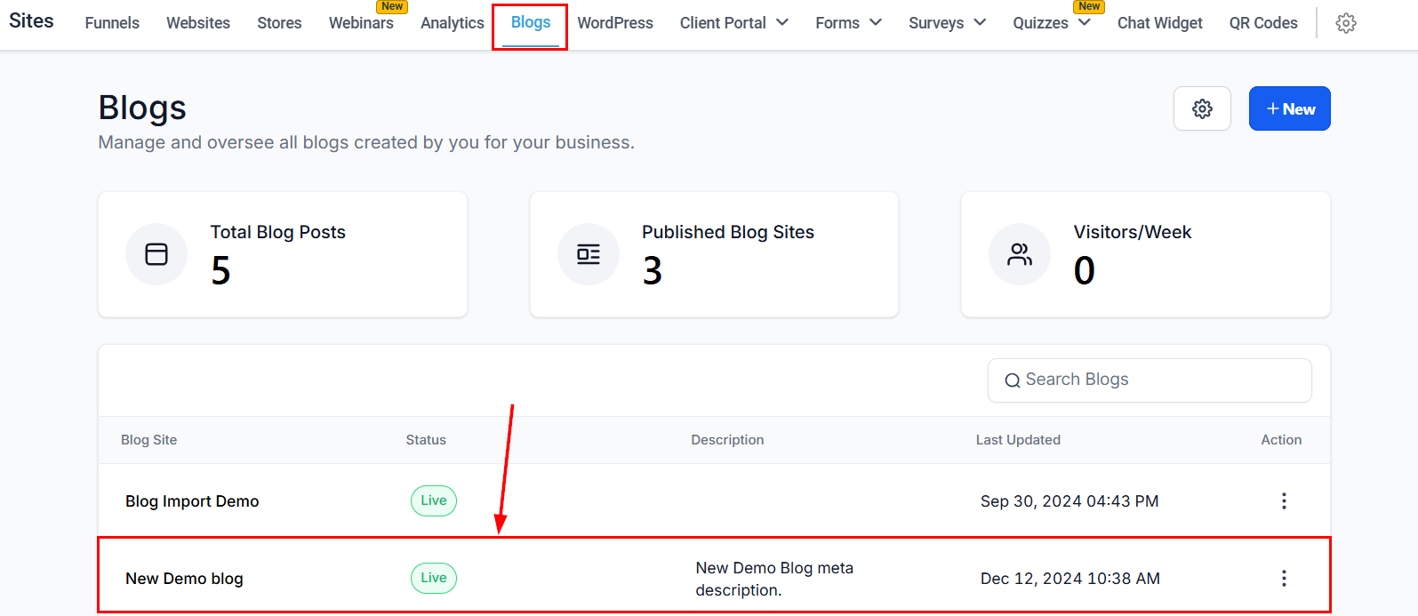Click the magnifier icon in Search Blogs
This screenshot has width=1418, height=616.
tap(1012, 380)
